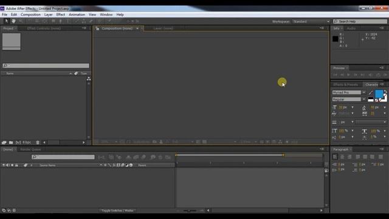The image size is (389, 219).
Task: Click the Play button in Preview panel
Action: tap(348, 75)
